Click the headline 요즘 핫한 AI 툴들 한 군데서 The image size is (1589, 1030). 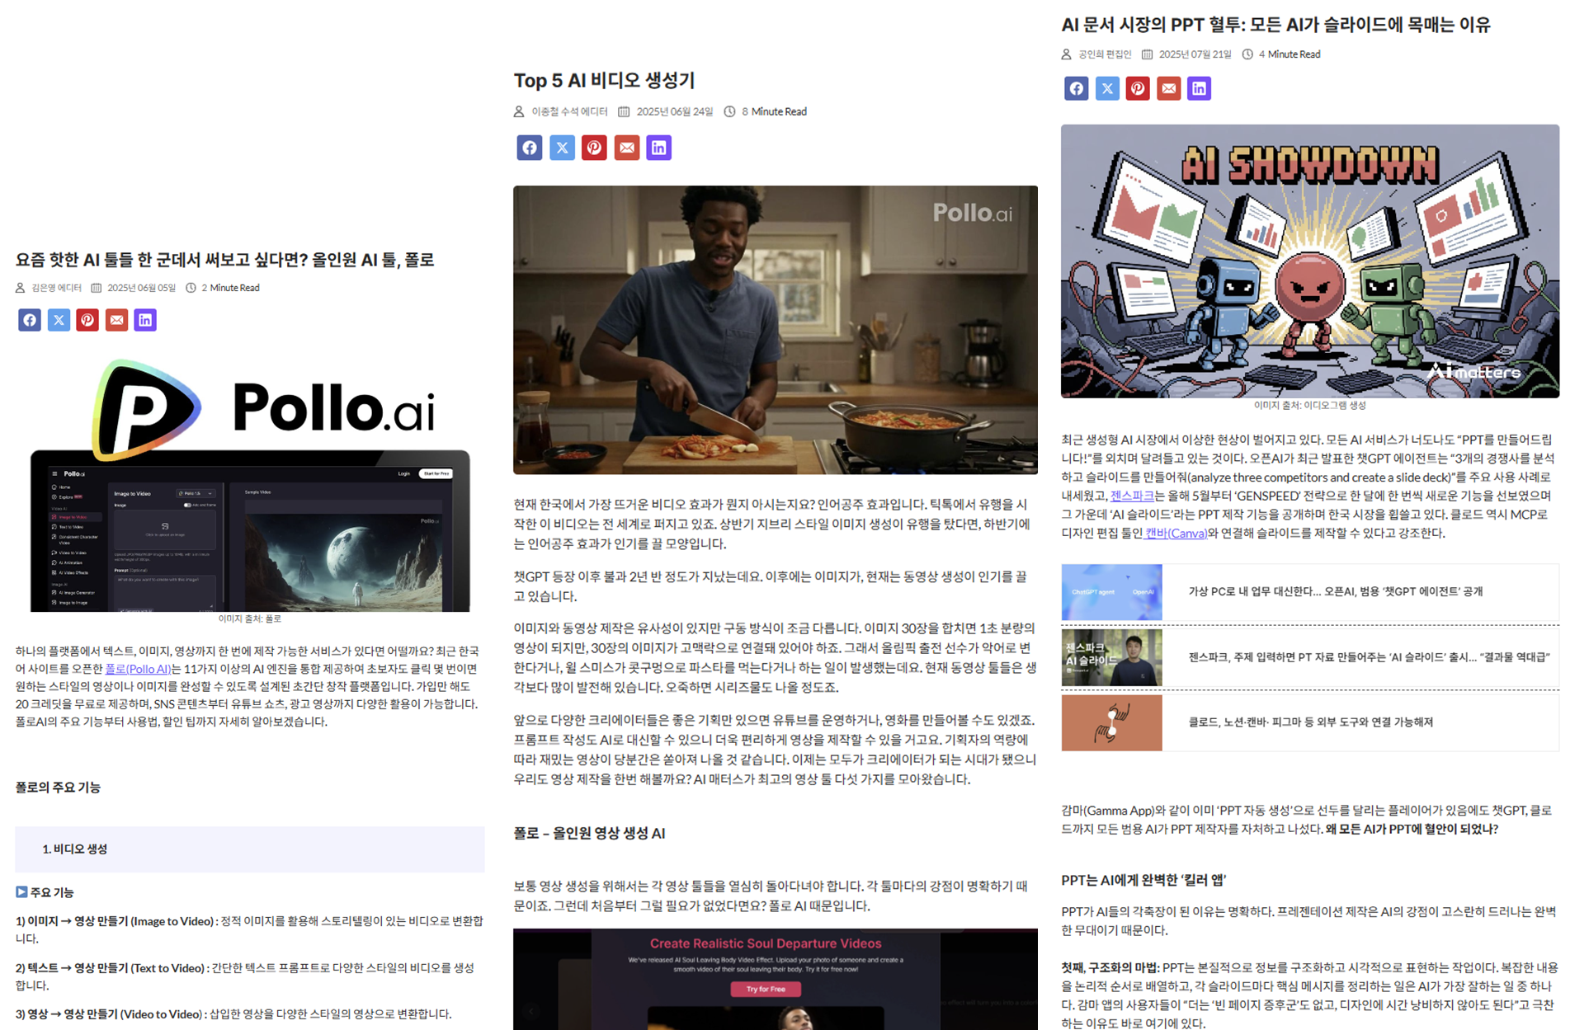[x=224, y=260]
